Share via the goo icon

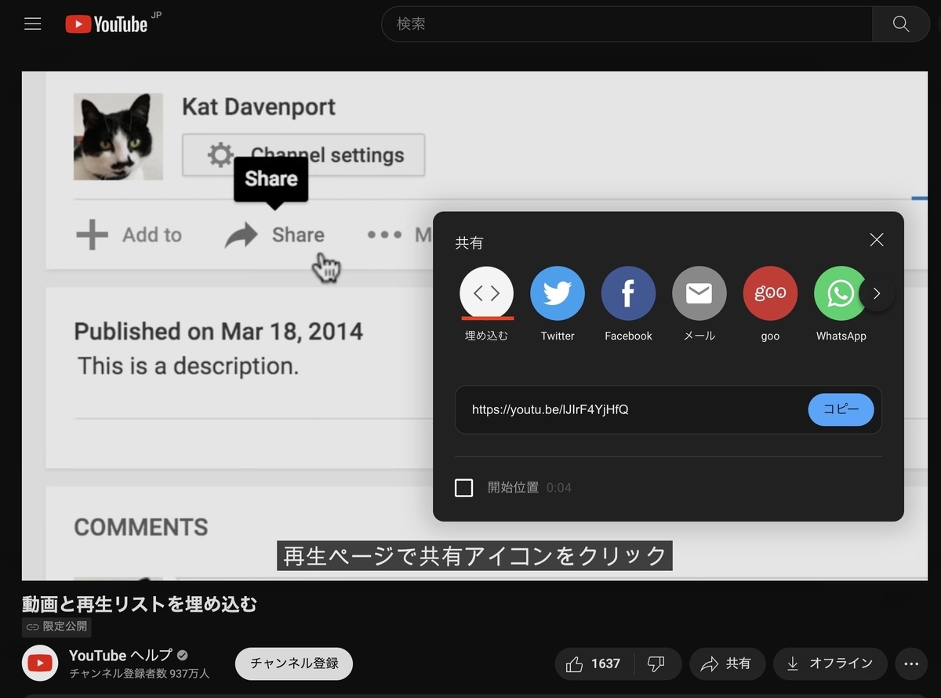pyautogui.click(x=770, y=293)
